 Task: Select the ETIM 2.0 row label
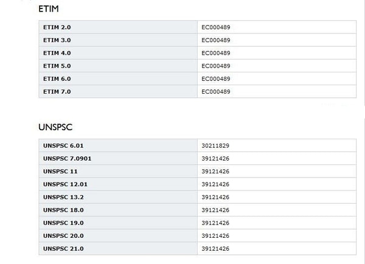[57, 27]
